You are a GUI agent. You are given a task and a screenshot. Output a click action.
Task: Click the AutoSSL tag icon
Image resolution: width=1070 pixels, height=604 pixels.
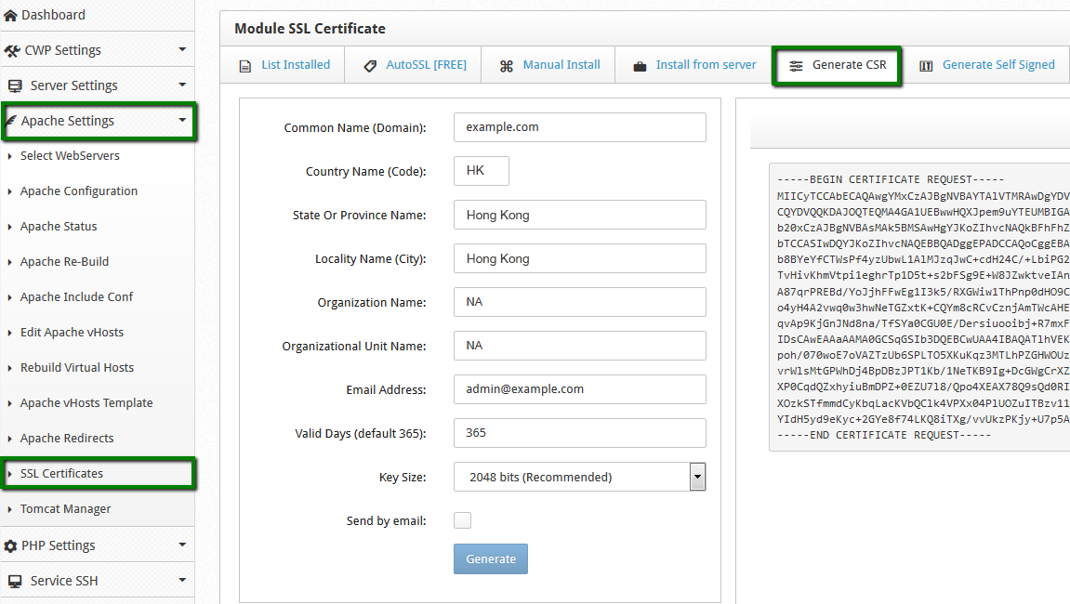(x=370, y=66)
